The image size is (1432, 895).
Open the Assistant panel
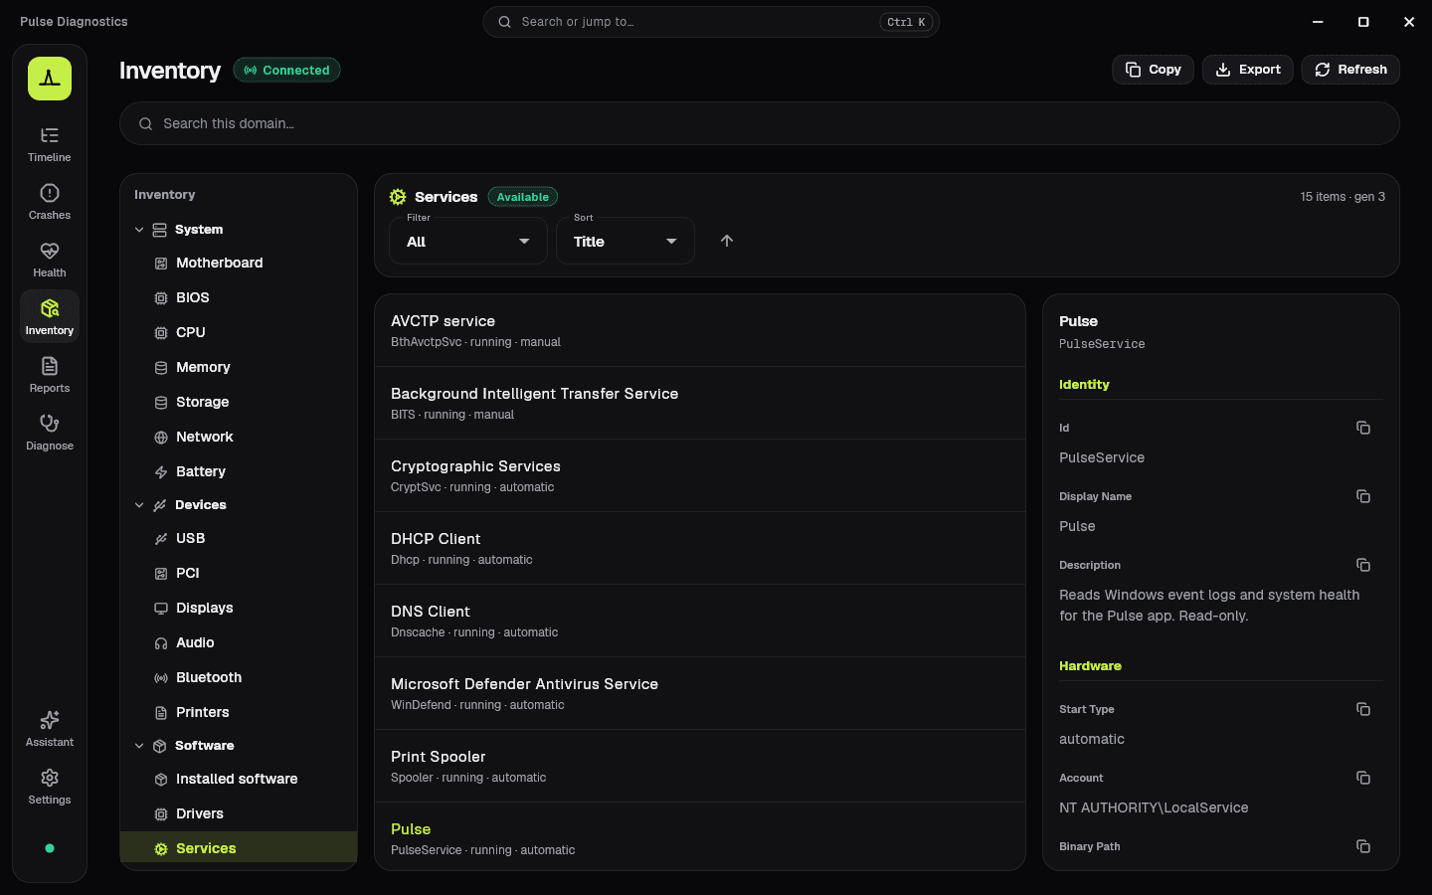pos(50,729)
